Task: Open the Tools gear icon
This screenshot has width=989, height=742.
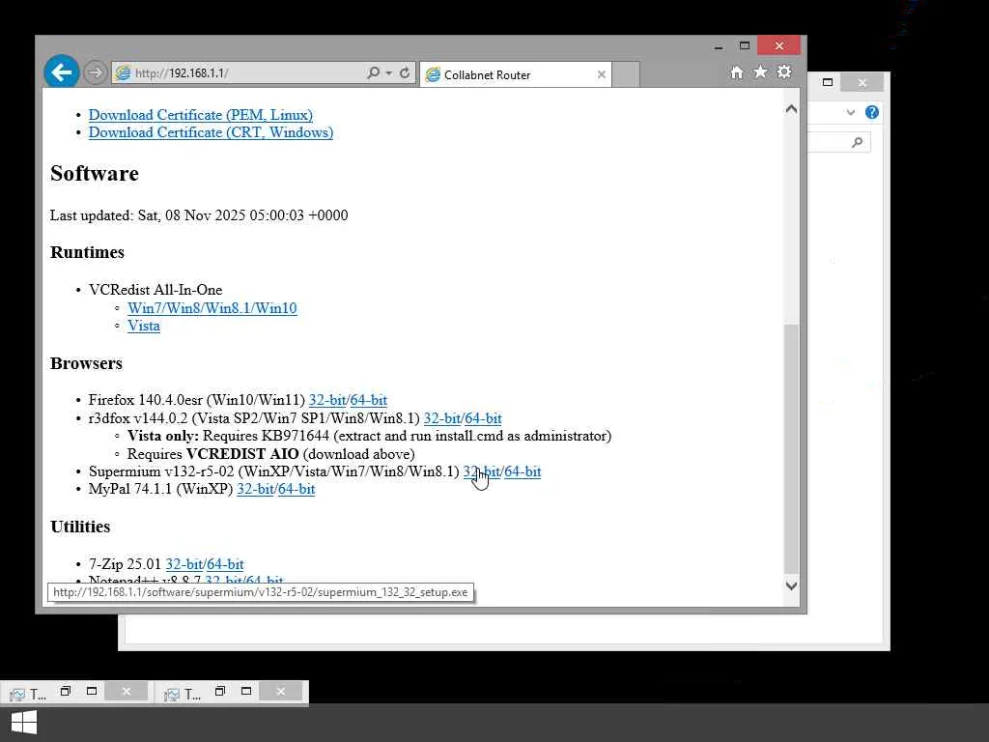Action: point(784,71)
